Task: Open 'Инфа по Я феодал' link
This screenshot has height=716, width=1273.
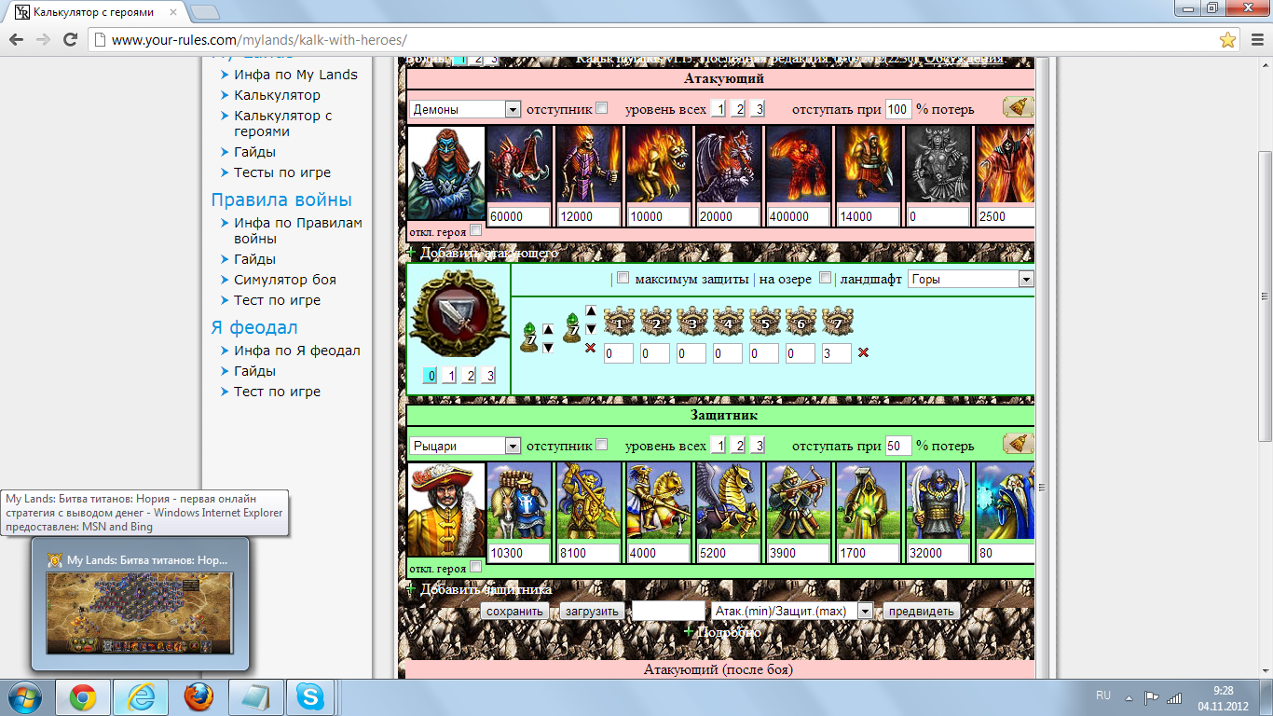Action: coord(297,351)
